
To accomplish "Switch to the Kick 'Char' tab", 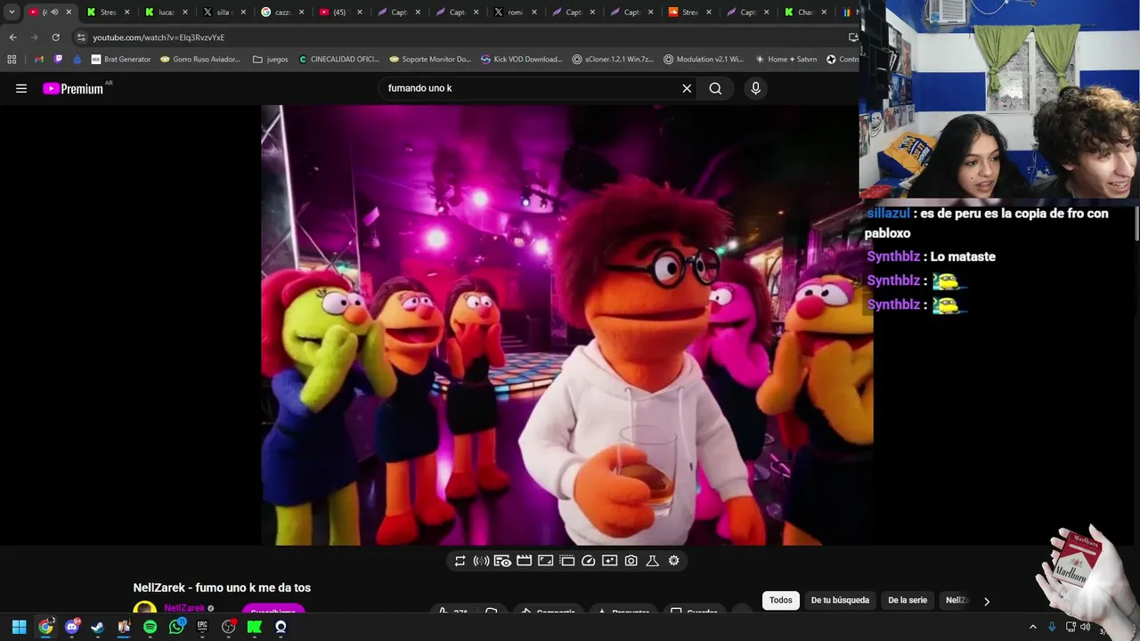I will 805,12.
